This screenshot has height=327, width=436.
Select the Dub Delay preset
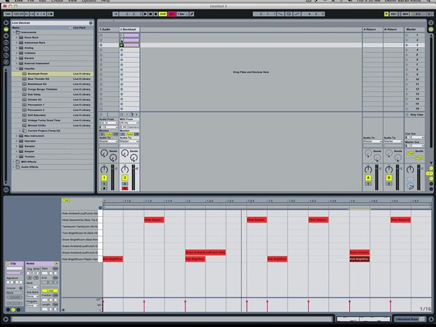click(x=52, y=94)
